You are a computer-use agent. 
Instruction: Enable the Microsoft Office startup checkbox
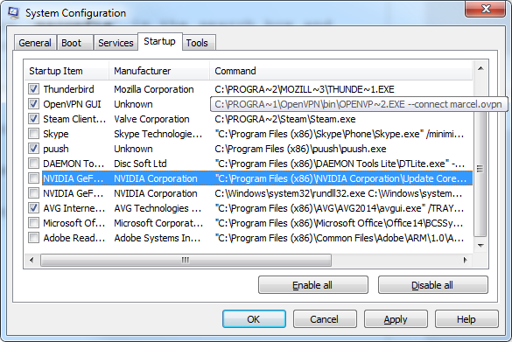[33, 223]
